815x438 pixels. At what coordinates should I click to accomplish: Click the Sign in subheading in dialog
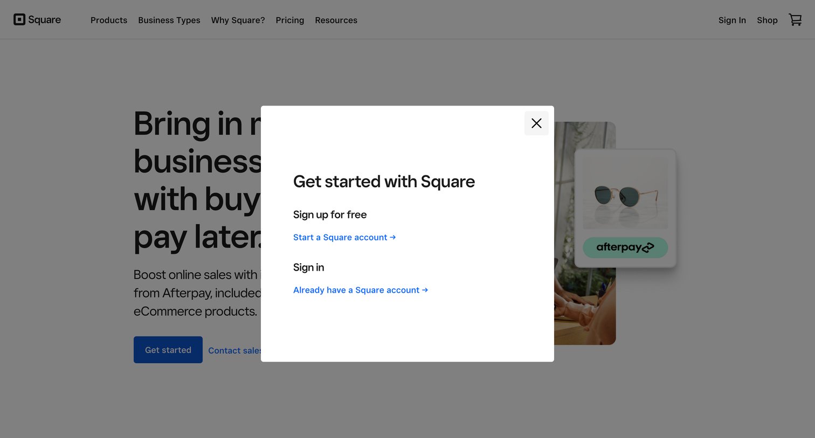pos(309,267)
